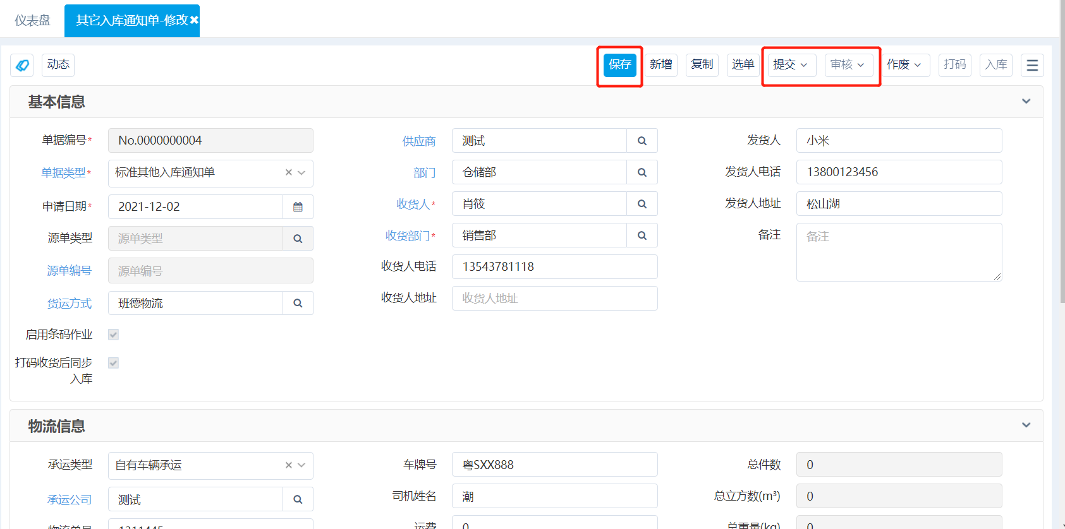The image size is (1065, 529).
Task: Open the 承运公司 label link
Action: pyautogui.click(x=70, y=500)
